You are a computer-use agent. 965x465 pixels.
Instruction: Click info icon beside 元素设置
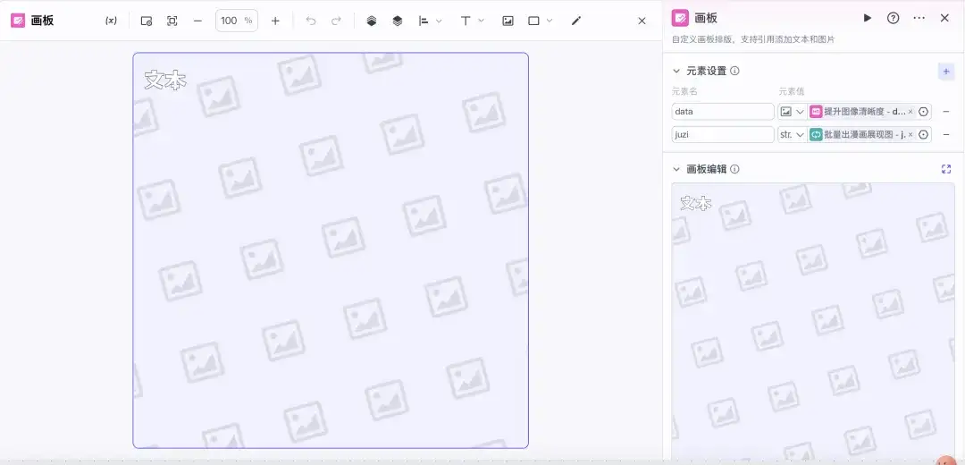pos(734,71)
